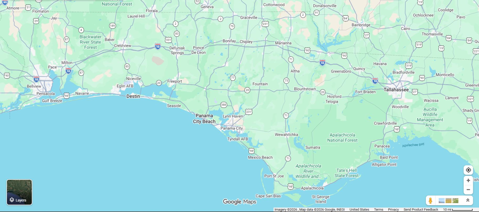Toggle the Layers satellite view thumbnail

tap(19, 192)
